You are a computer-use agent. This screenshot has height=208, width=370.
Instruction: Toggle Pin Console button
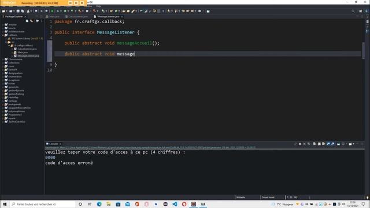(x=338, y=144)
